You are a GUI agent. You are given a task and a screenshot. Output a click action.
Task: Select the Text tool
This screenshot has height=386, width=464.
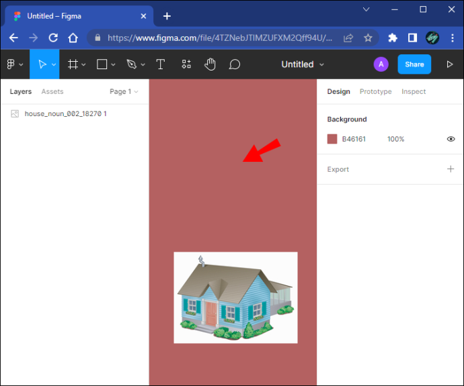click(161, 64)
